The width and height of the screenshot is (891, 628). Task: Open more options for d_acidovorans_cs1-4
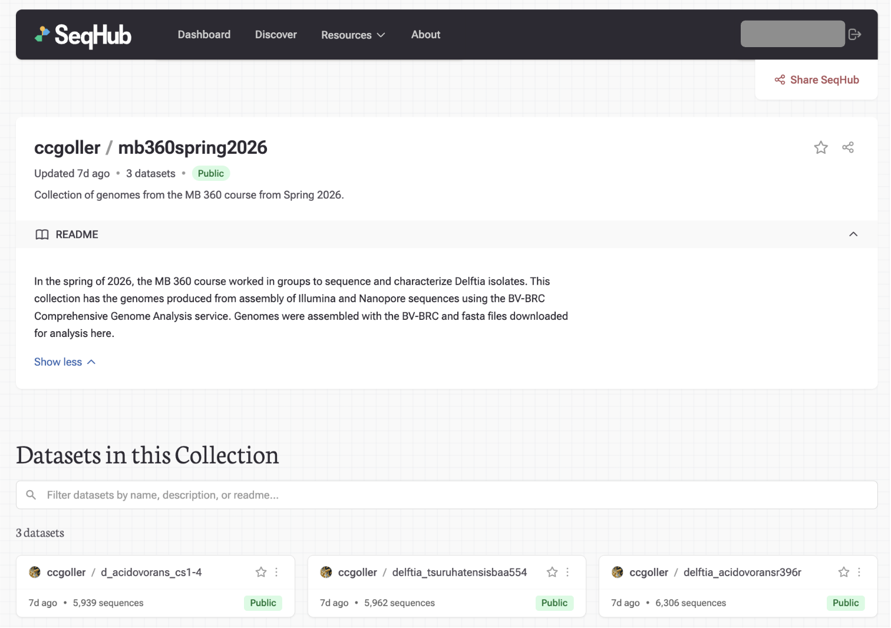click(x=276, y=572)
